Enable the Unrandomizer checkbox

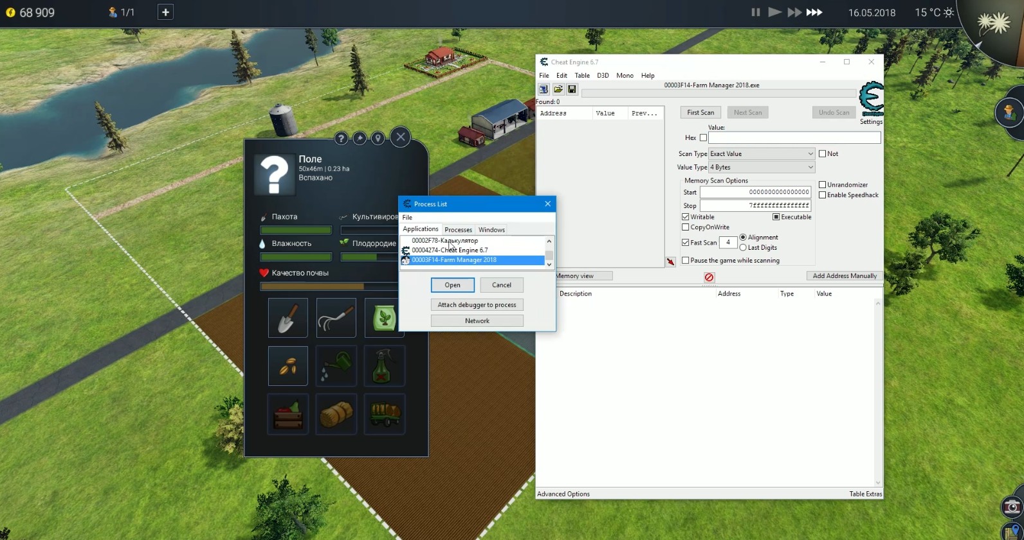(x=822, y=185)
